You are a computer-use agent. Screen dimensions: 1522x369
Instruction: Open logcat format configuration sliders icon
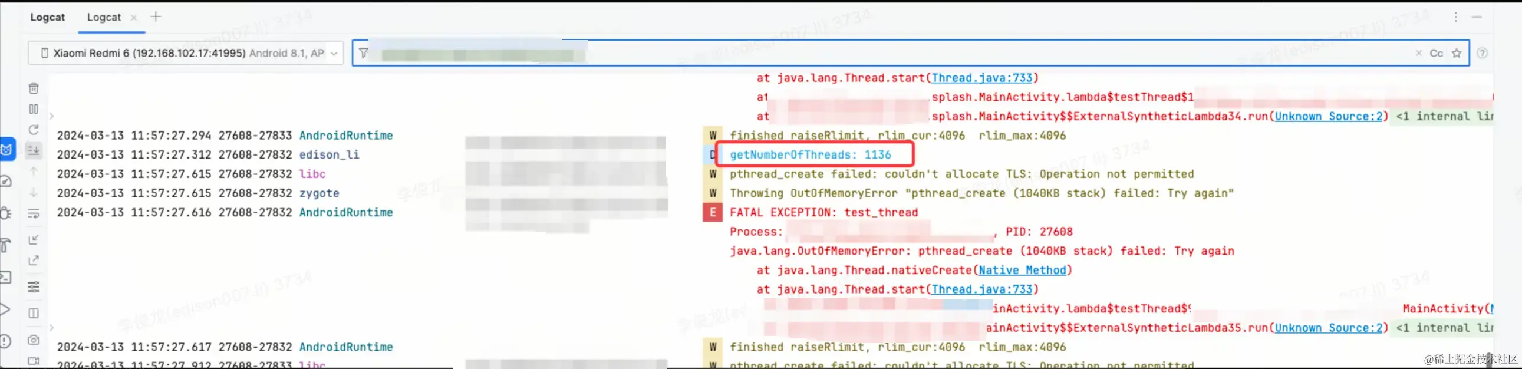(34, 287)
